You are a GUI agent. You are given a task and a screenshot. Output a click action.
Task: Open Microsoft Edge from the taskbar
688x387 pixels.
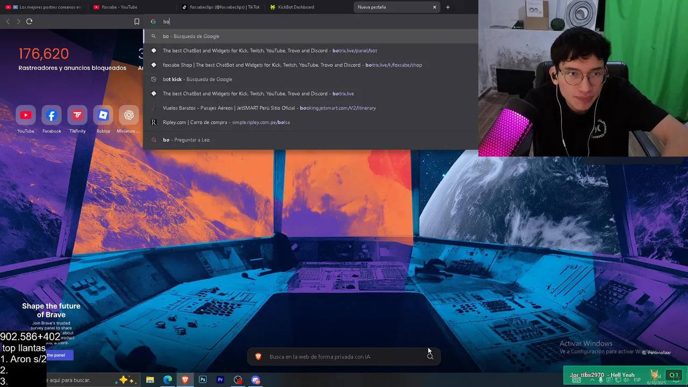tap(168, 380)
